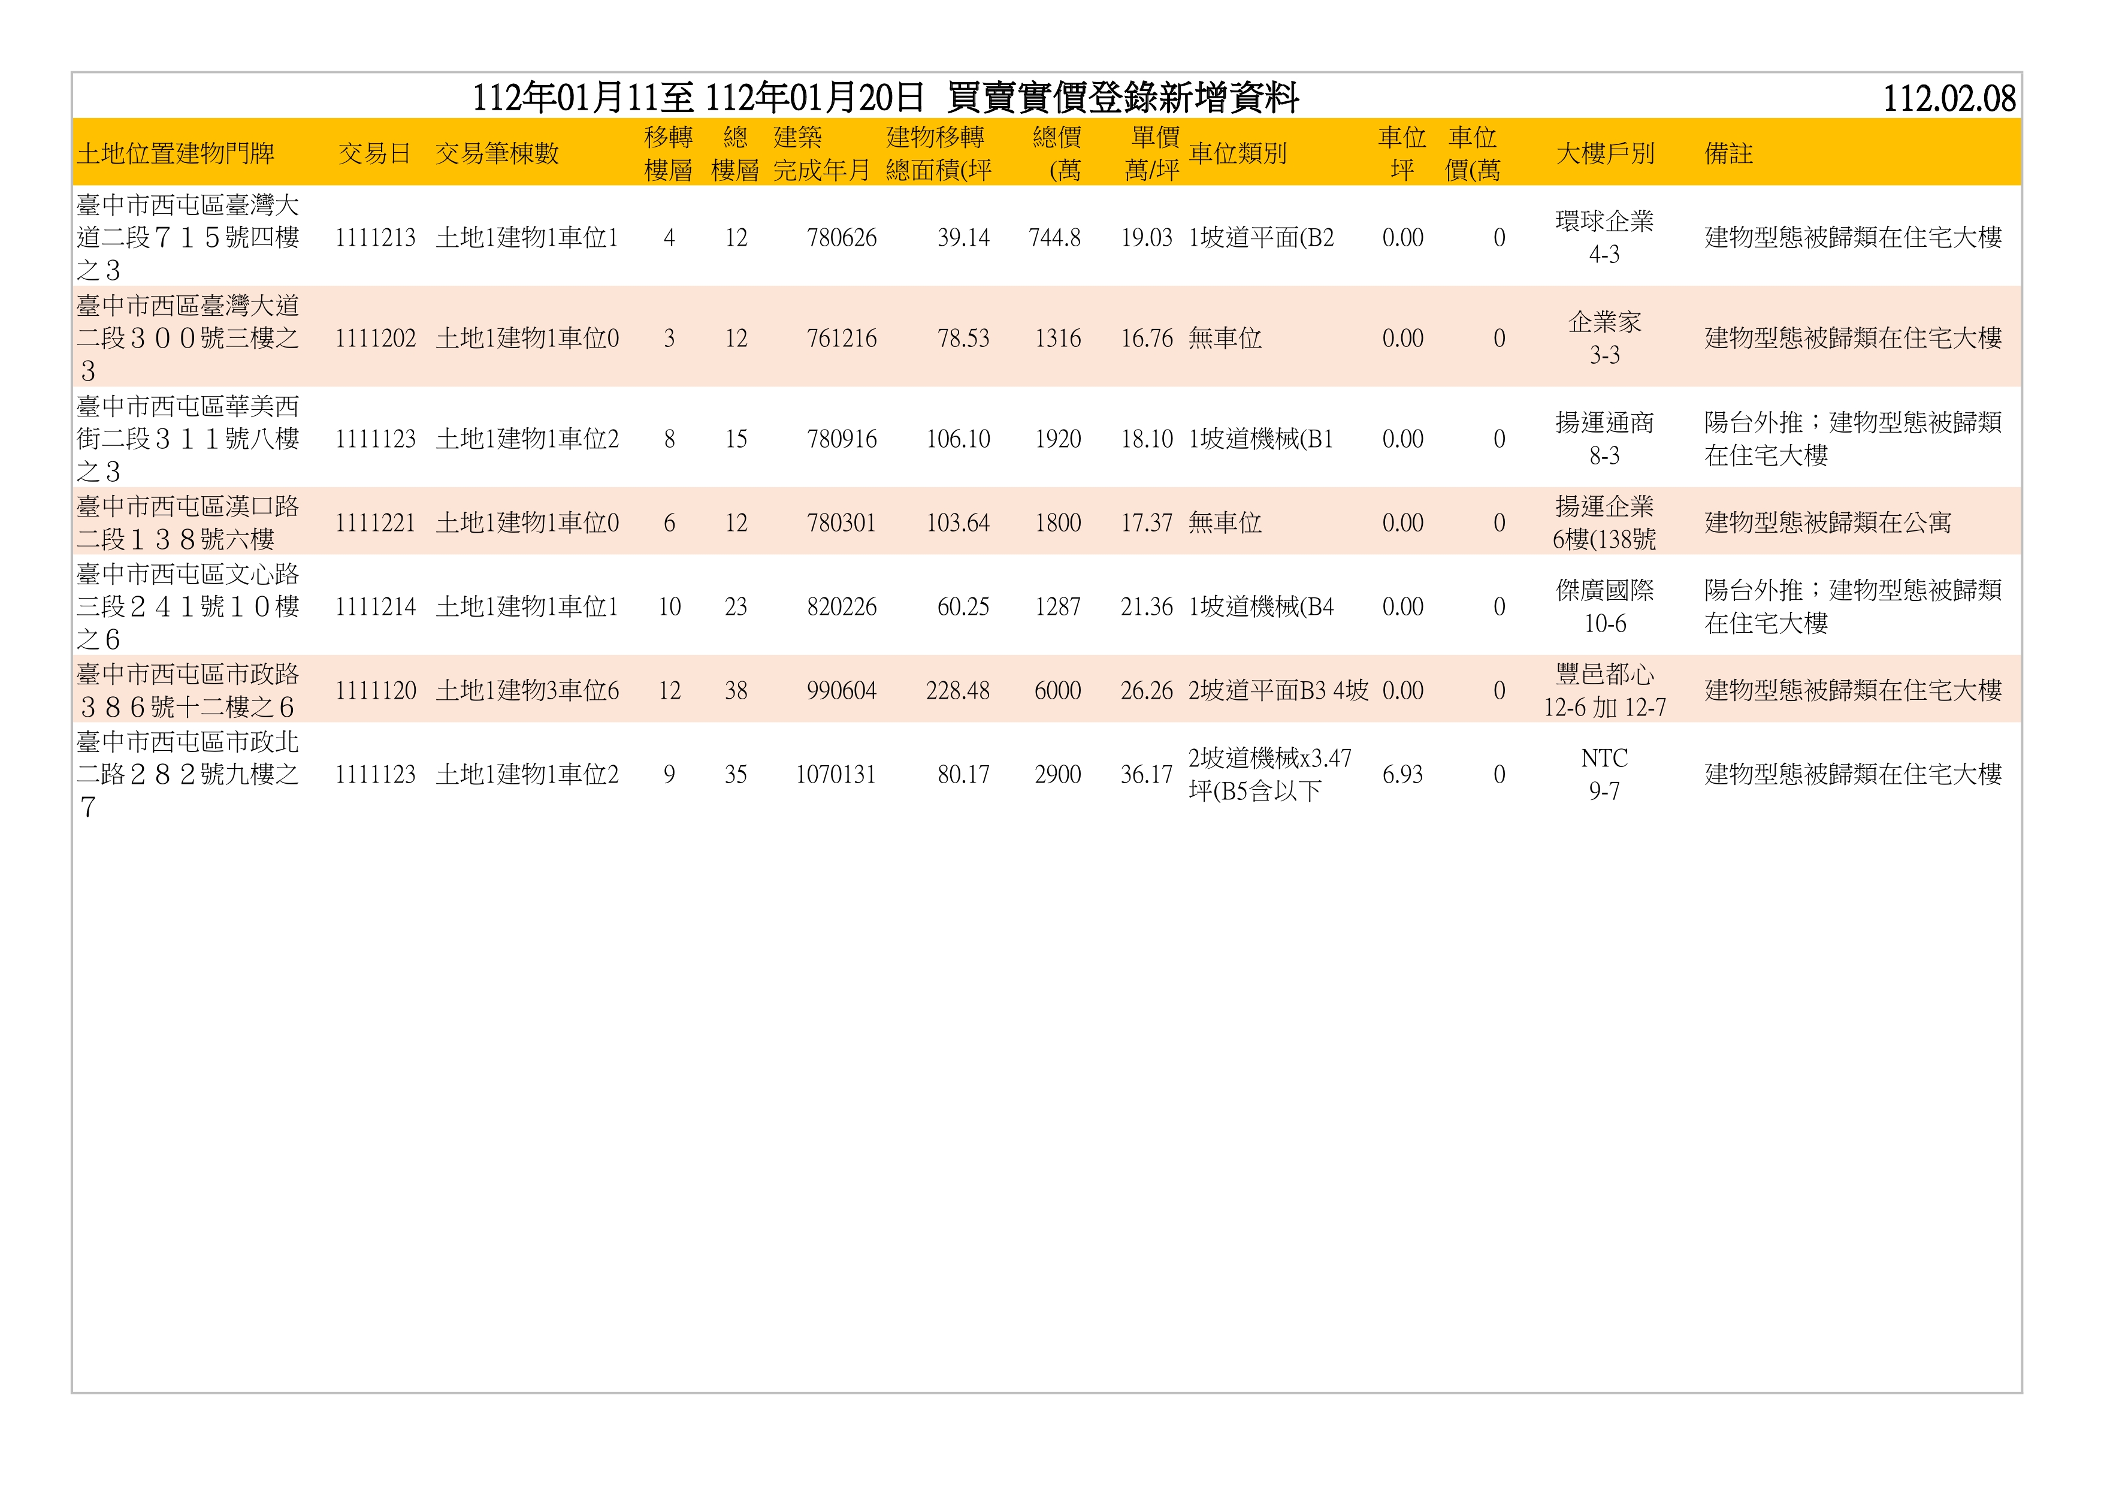Click note 建物型態被歸類在公寓
2101x1486 pixels.
point(1827,522)
